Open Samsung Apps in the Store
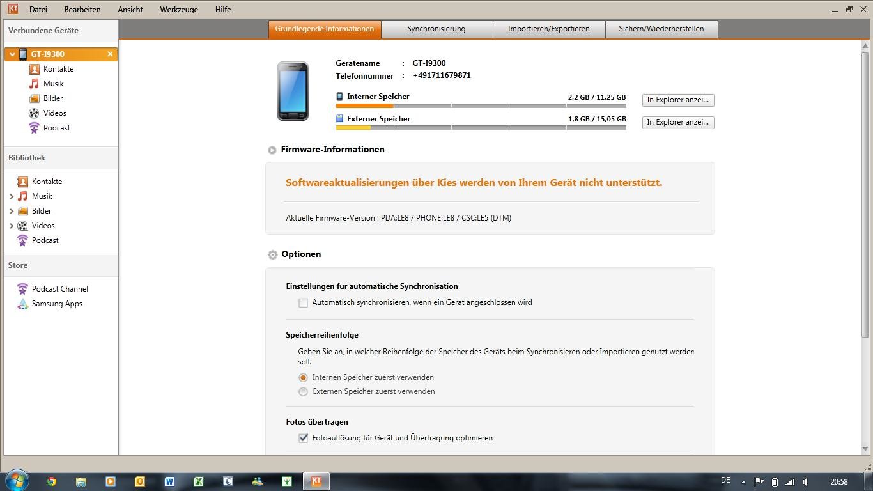 pos(56,304)
